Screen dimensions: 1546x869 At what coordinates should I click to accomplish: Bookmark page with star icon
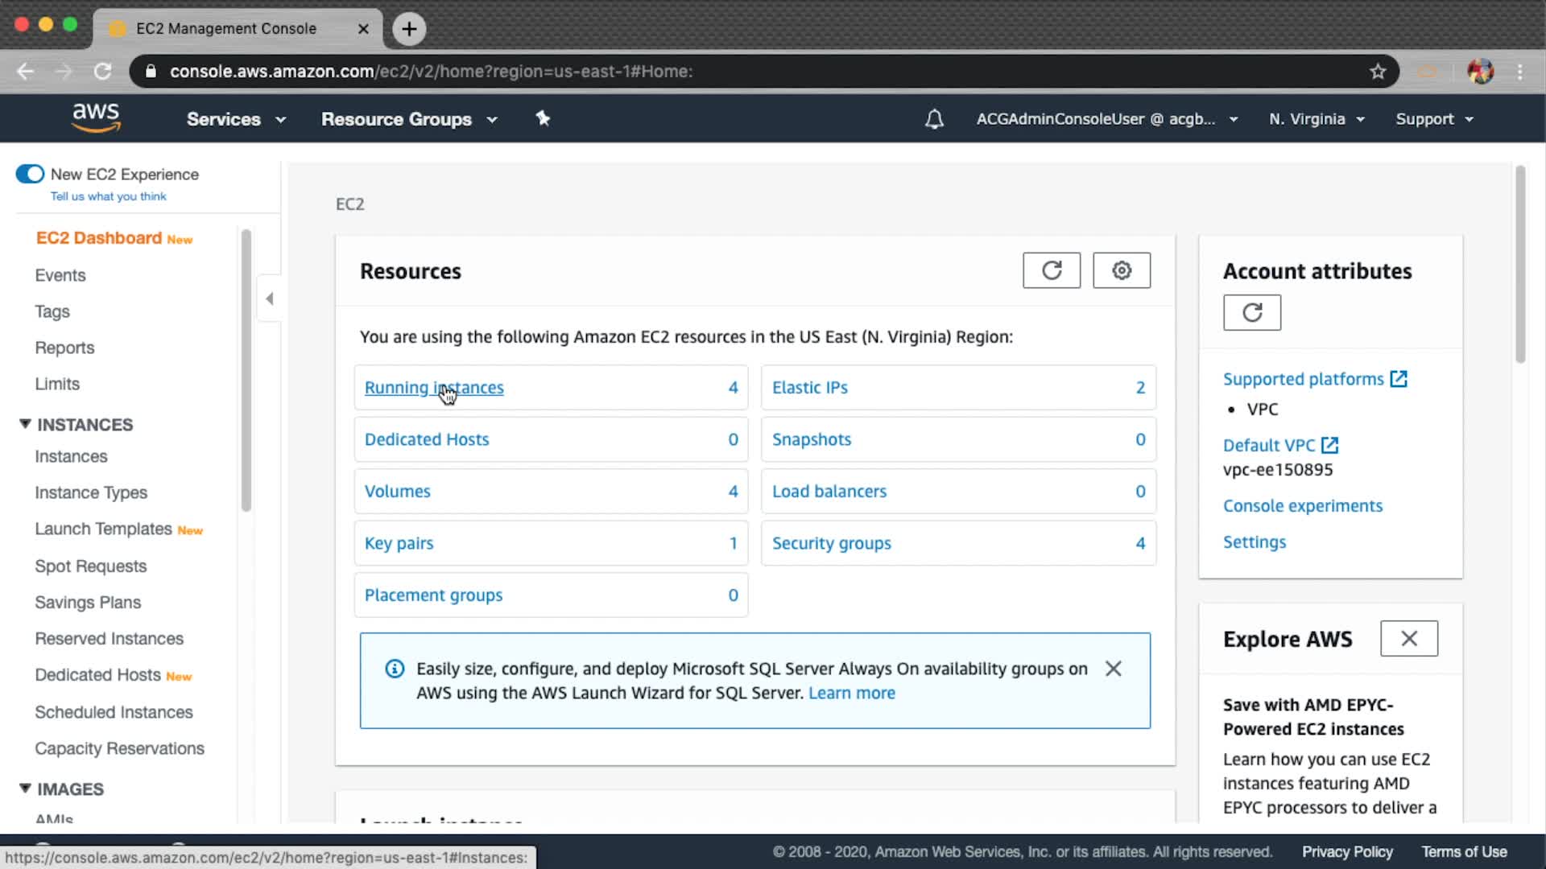(x=1378, y=72)
